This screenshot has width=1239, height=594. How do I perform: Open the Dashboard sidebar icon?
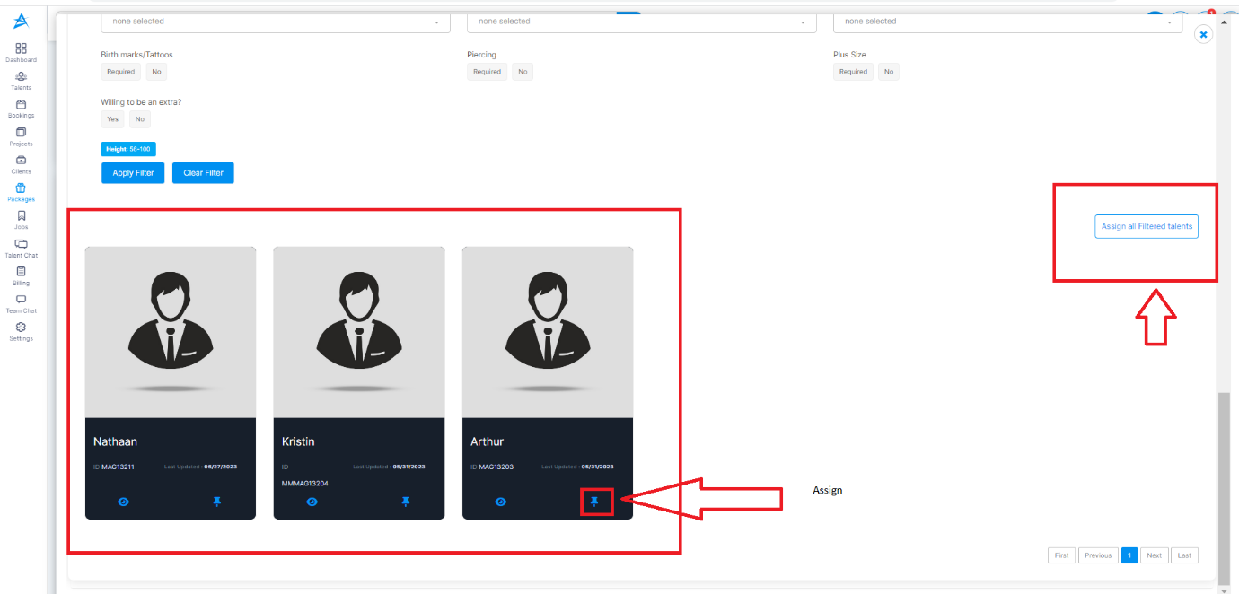tap(21, 52)
